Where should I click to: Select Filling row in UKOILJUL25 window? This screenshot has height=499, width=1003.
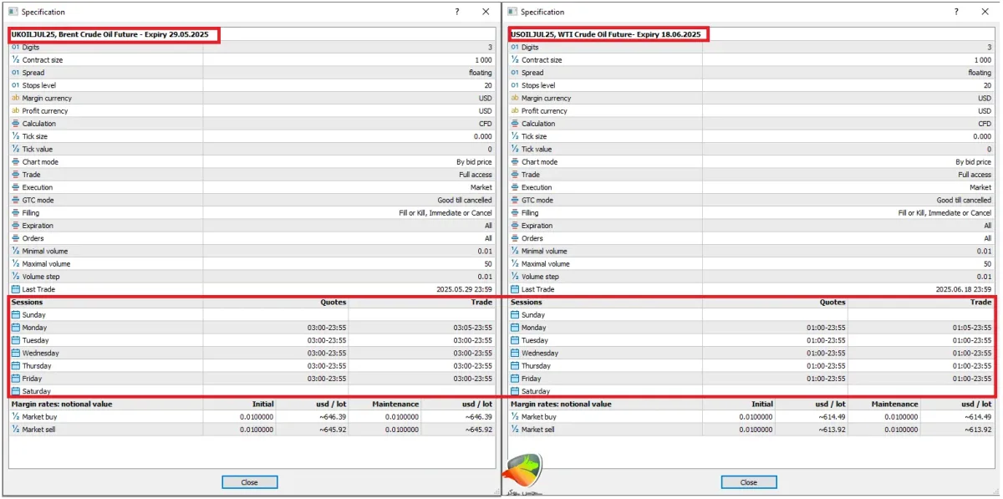252,213
